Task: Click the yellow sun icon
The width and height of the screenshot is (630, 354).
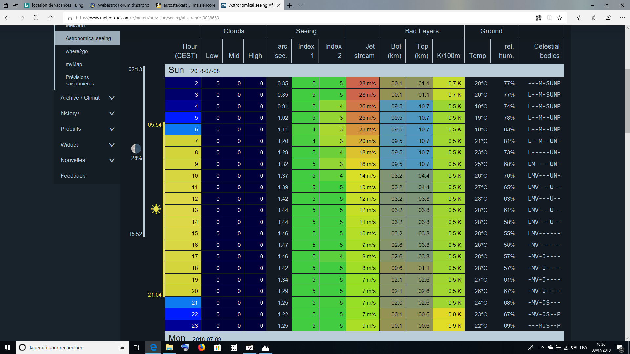Action: [x=156, y=209]
